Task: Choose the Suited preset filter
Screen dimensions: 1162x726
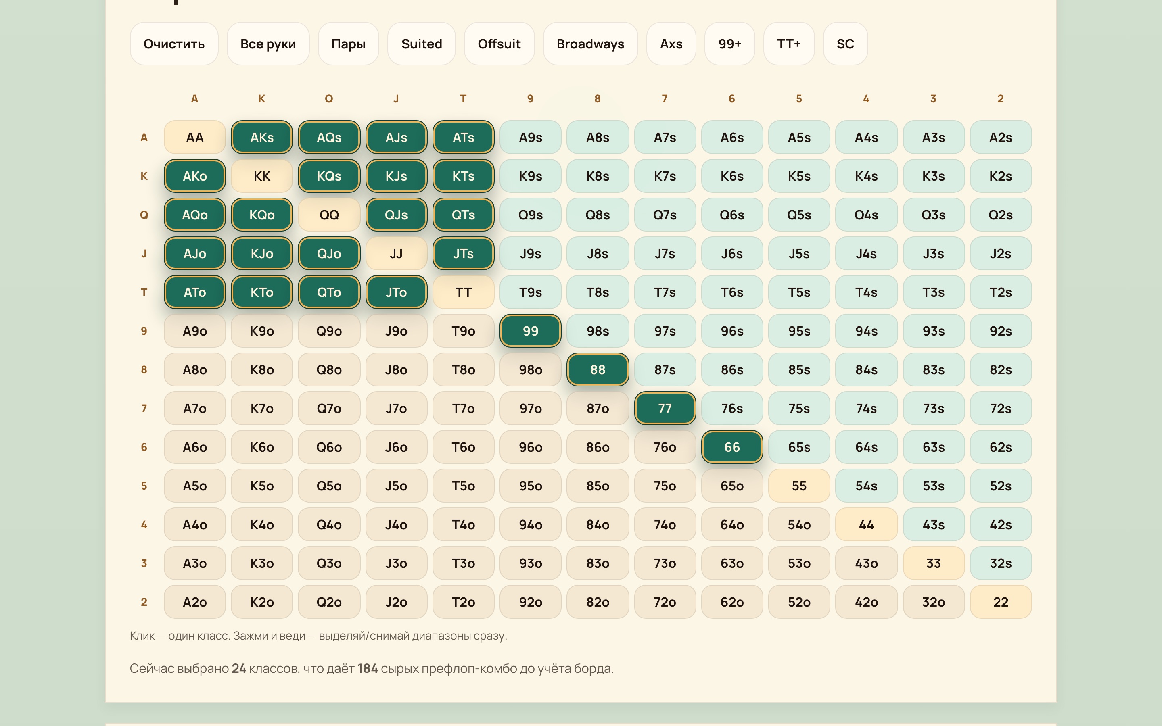Action: pos(421,44)
